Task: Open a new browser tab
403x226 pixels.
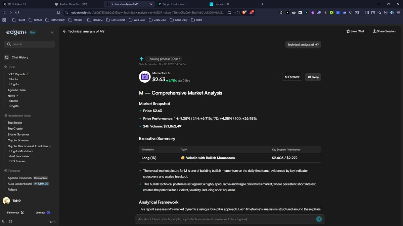Action: click(262, 4)
